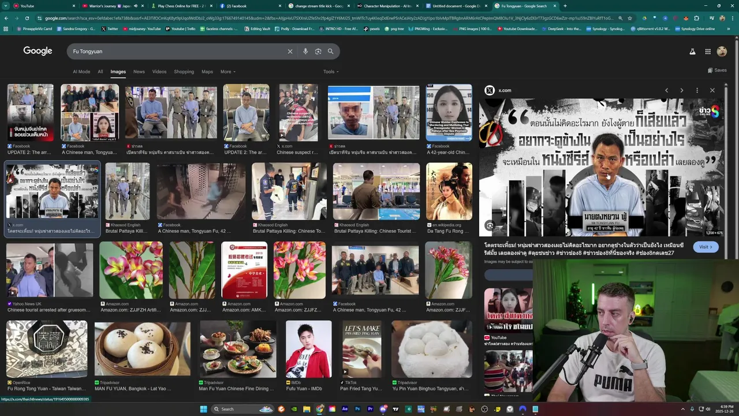
Task: Open DeepSeek bookmark
Action: click(x=561, y=28)
